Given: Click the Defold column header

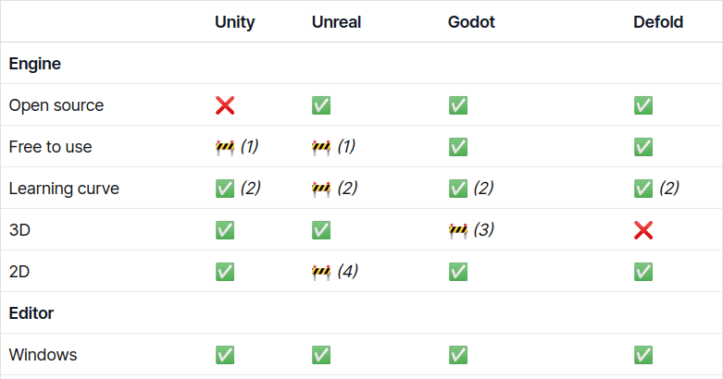Looking at the screenshot, I should (658, 21).
